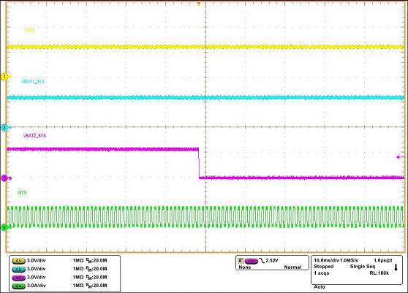Click the C3 trigger source badge in trigger panel
Image resolution: width=408 pixels, height=293 pixels.
pos(252,261)
